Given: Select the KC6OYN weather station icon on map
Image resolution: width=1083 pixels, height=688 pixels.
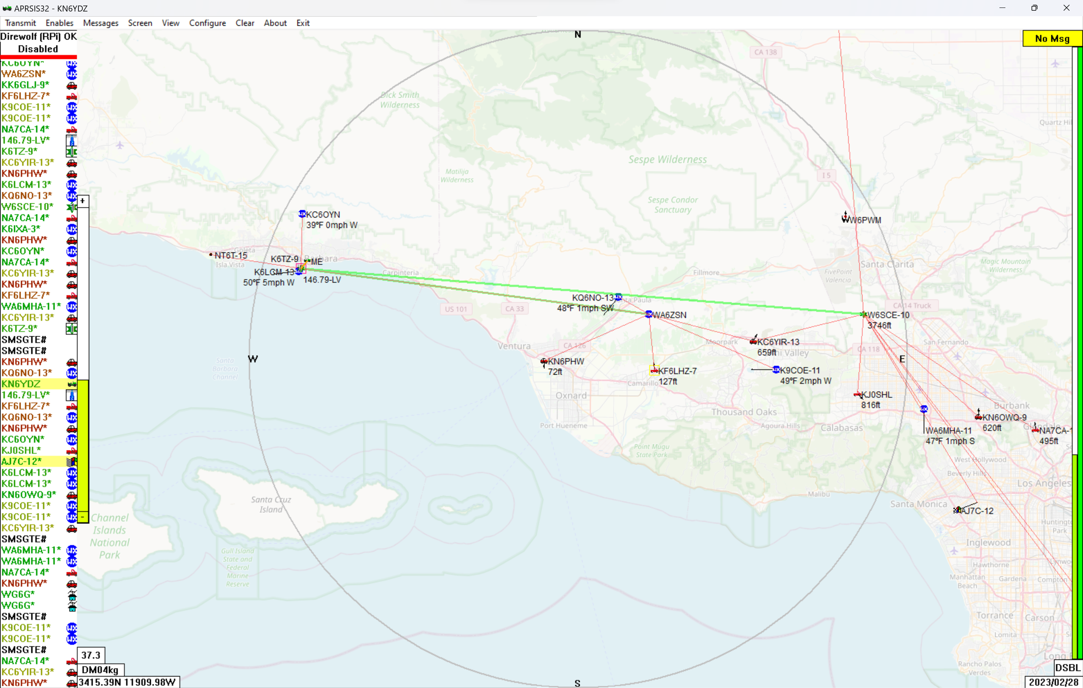Looking at the screenshot, I should tap(302, 214).
